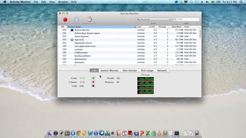The image size is (246, 138).
Task: Sort by the PID column header
Action: pos(63,27)
